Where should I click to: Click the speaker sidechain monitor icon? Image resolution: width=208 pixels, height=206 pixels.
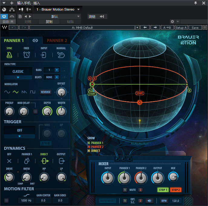(x=149, y=201)
